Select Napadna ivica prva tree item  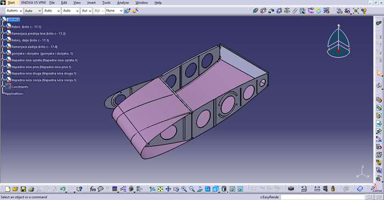pos(41,66)
